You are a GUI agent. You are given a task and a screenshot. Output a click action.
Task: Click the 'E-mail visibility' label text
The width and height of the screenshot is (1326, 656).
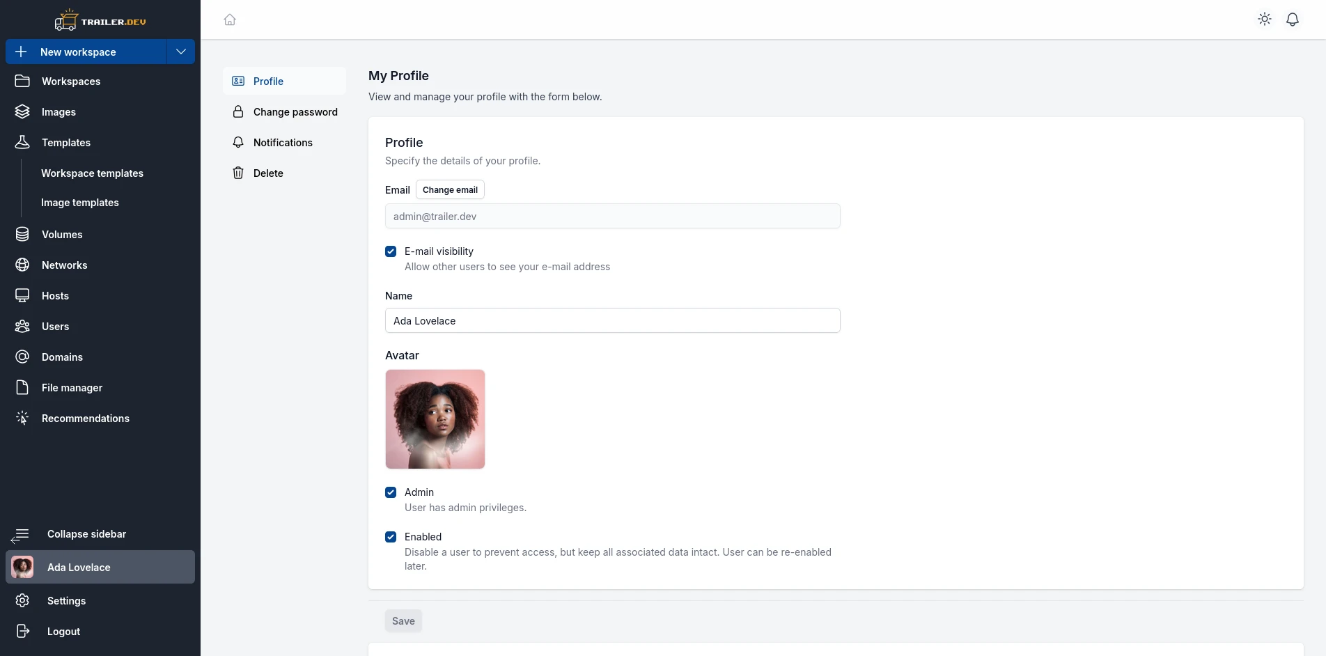(x=439, y=251)
